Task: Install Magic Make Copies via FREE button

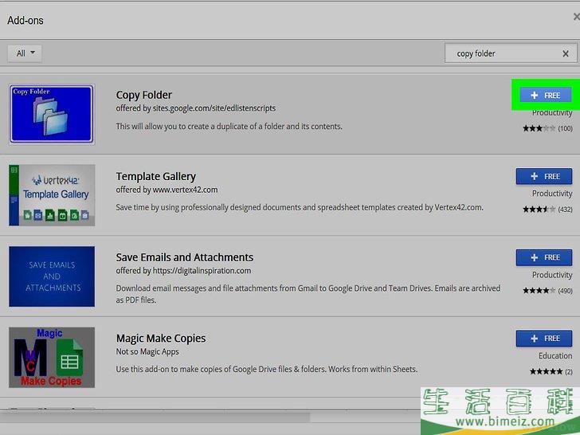Action: 544,339
